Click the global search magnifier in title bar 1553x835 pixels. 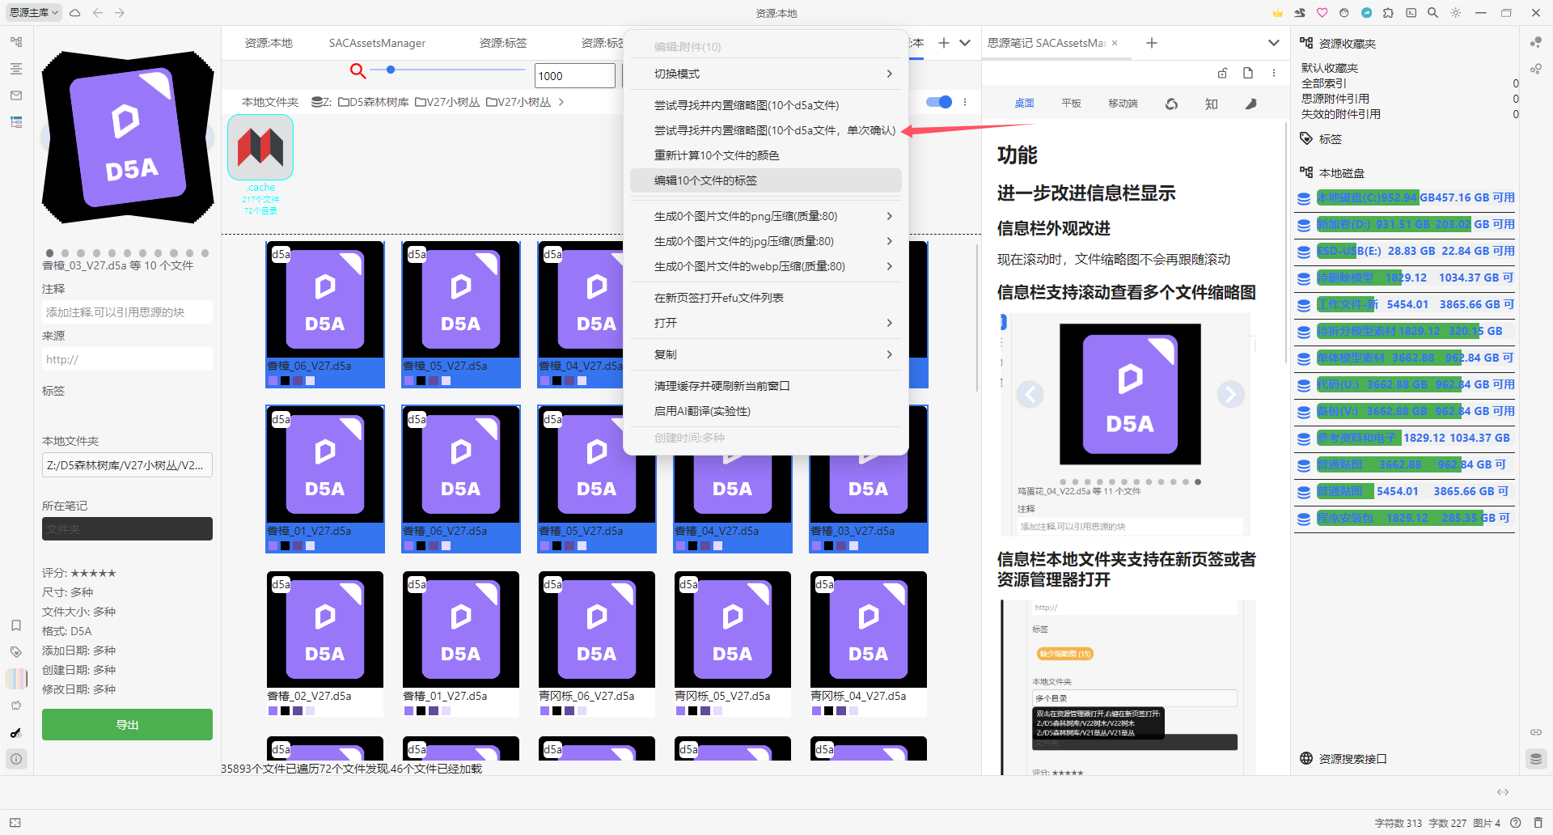click(1432, 13)
